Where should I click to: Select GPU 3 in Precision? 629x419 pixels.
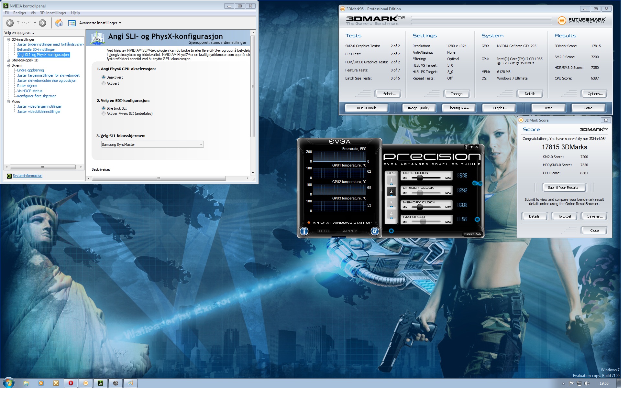click(x=391, y=203)
